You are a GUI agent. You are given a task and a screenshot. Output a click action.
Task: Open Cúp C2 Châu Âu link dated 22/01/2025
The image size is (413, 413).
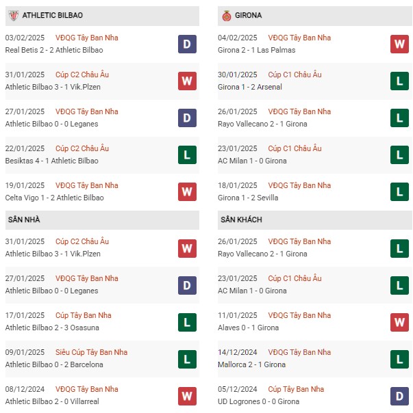click(82, 148)
